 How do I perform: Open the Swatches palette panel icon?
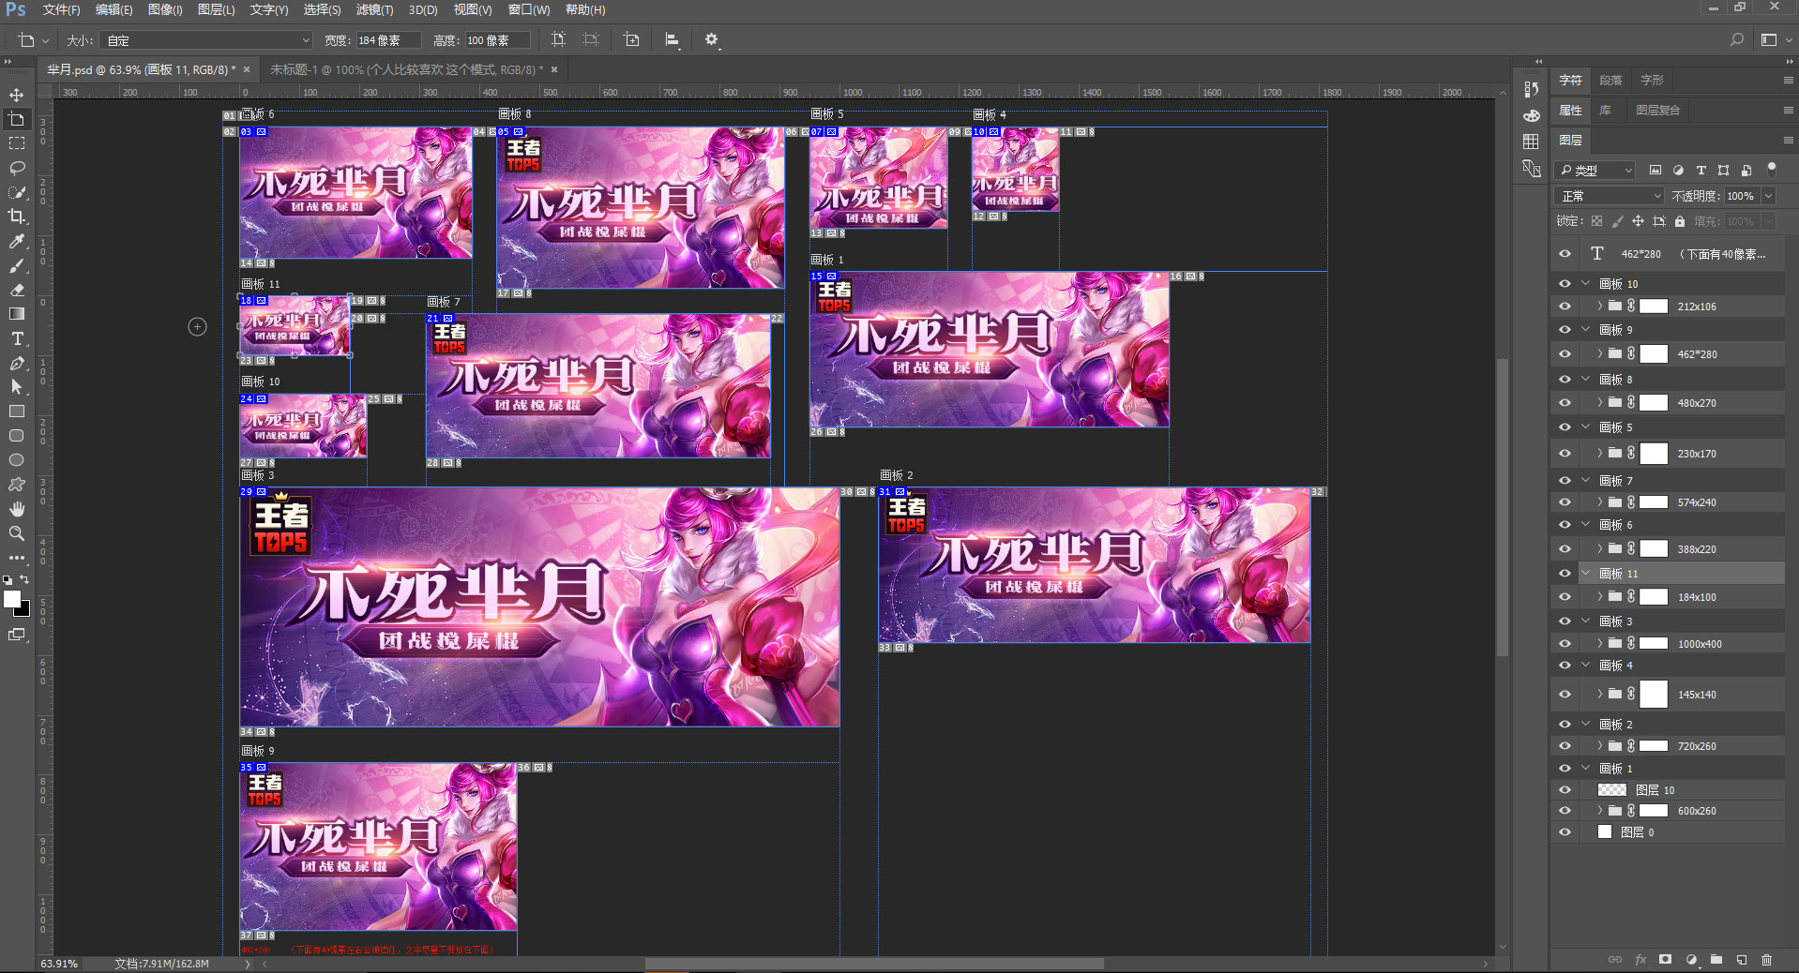tap(1532, 142)
